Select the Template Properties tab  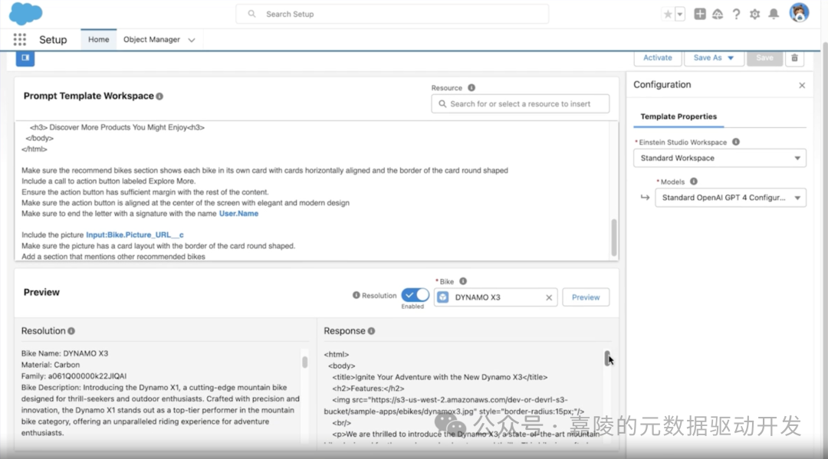678,116
